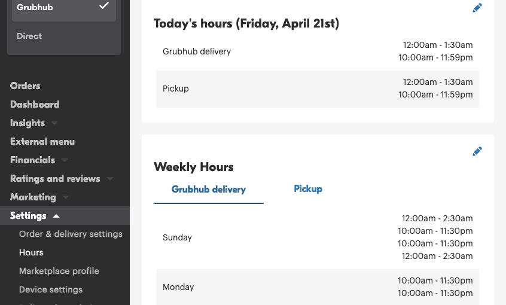Expand the Financials submenu arrow
The image size is (506, 305).
65,160
